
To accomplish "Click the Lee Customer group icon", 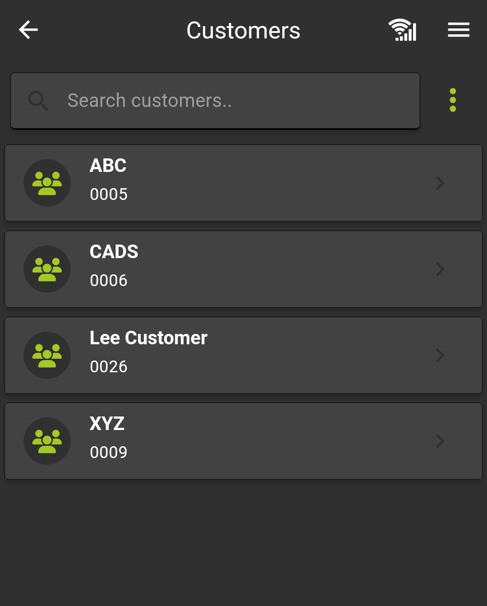I will click(47, 356).
